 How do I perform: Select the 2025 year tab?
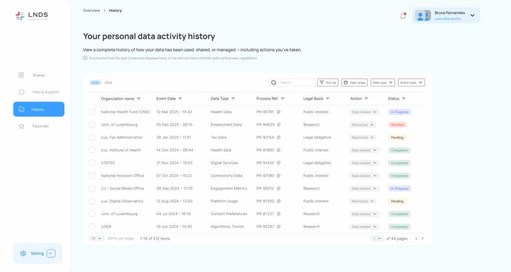(95, 83)
